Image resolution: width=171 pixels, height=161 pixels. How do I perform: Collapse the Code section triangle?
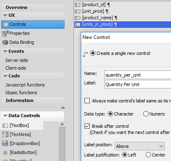pyautogui.click(x=5, y=76)
